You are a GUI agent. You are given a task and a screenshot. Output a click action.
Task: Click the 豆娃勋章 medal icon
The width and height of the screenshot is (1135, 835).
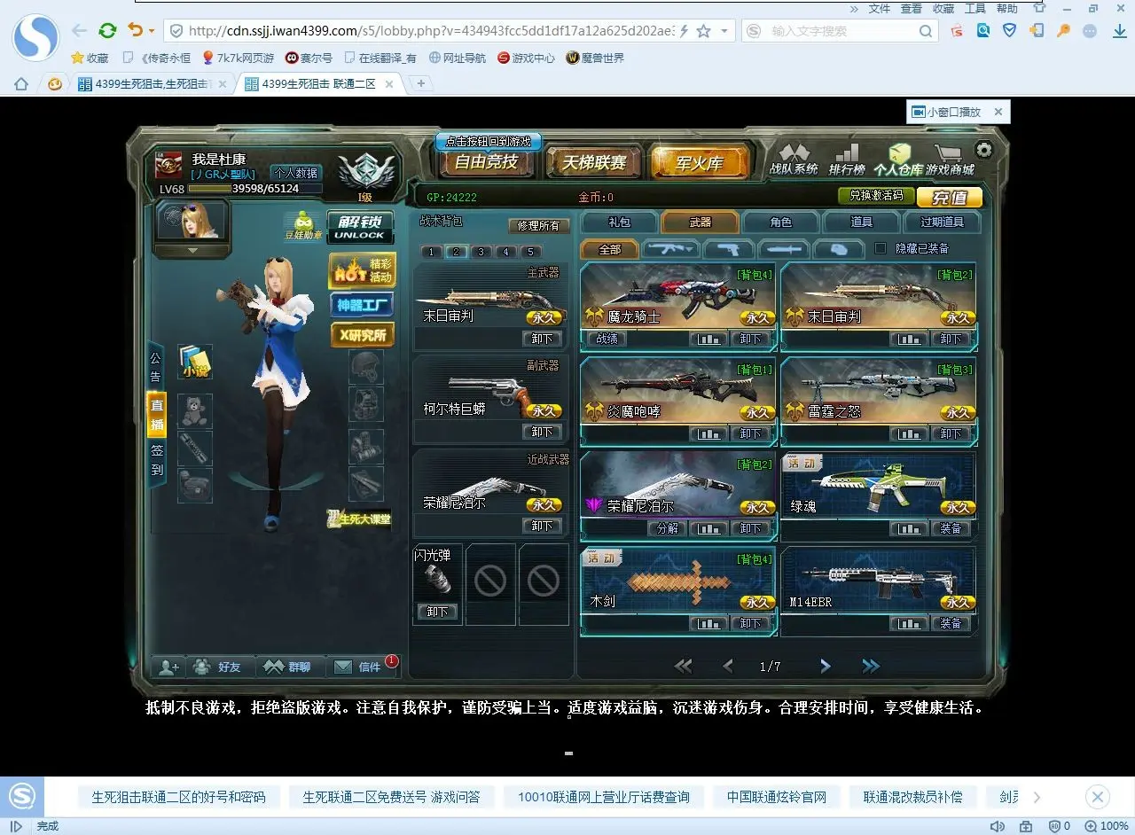303,226
